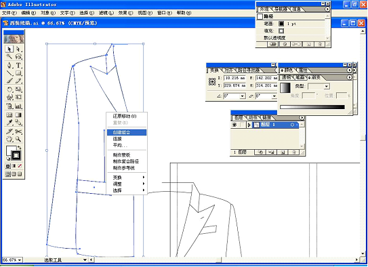Select the Pen tool
Screen dimensions: 368x267
pyautogui.click(x=9, y=66)
